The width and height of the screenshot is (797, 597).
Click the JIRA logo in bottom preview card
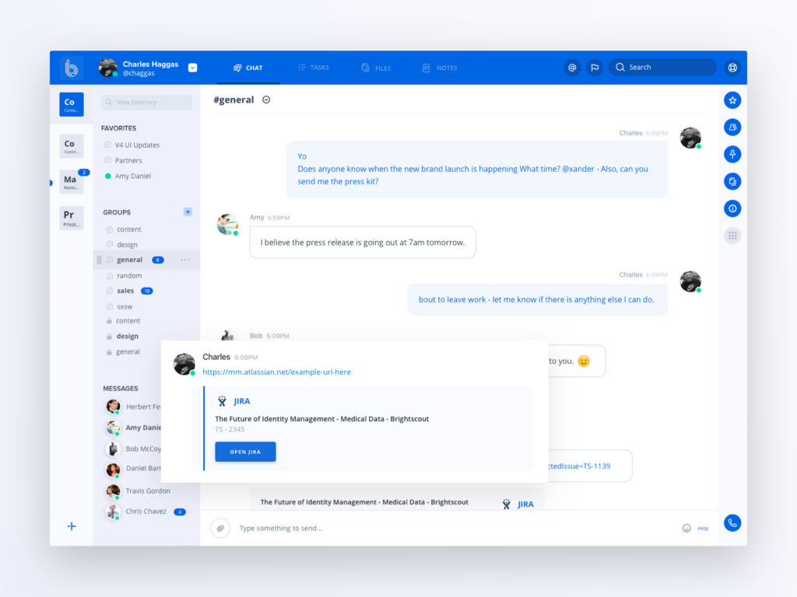tap(518, 504)
